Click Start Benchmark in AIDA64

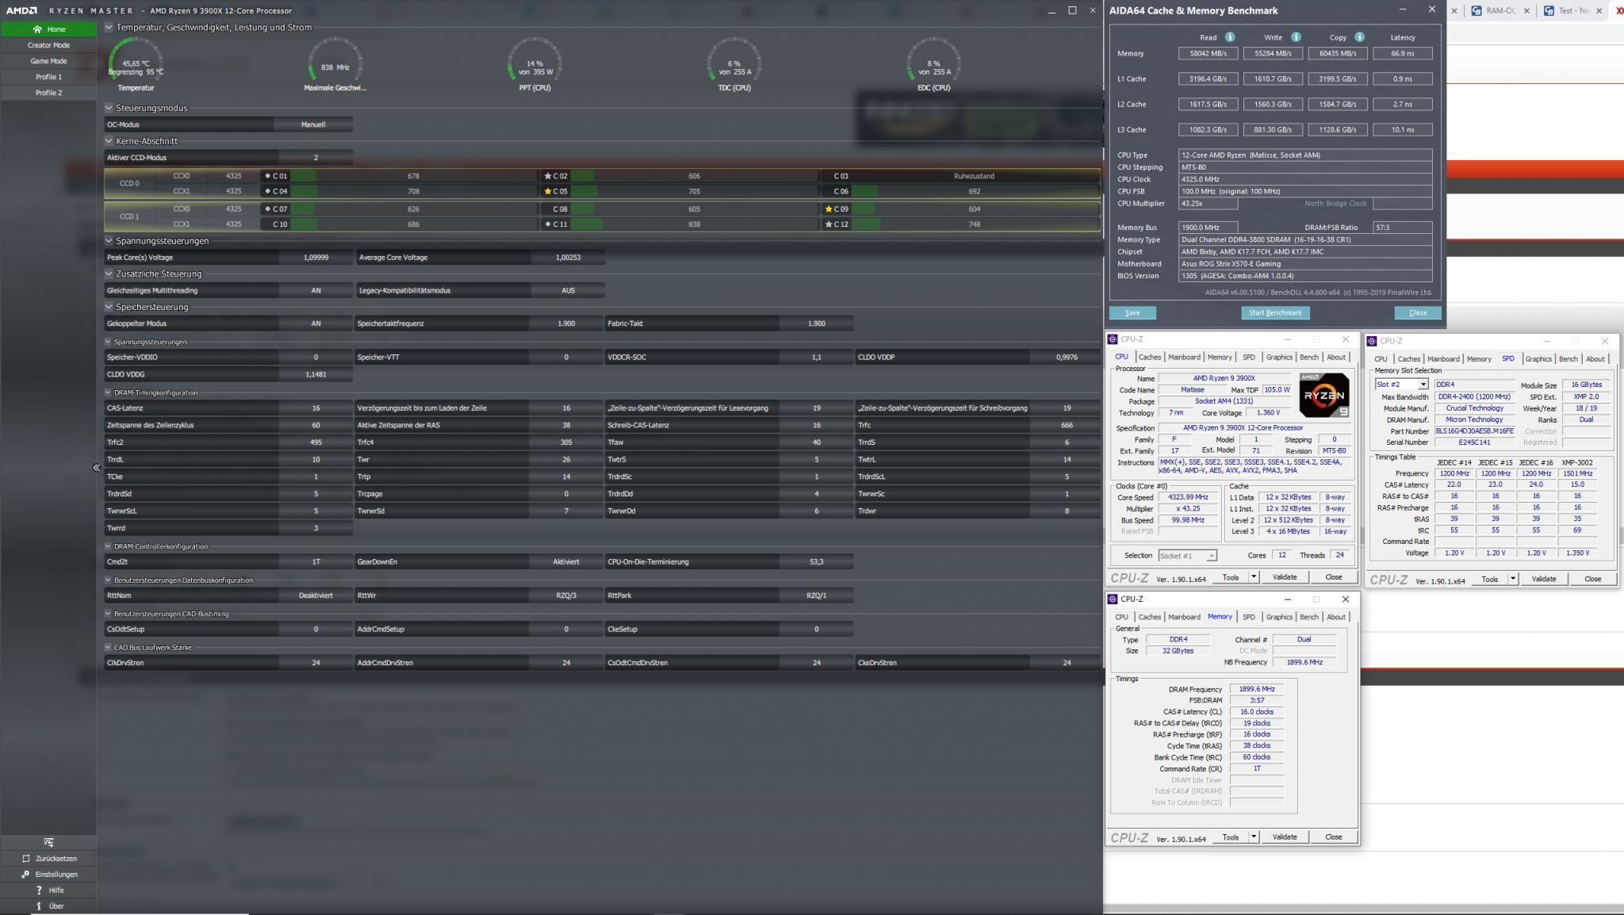click(1275, 313)
